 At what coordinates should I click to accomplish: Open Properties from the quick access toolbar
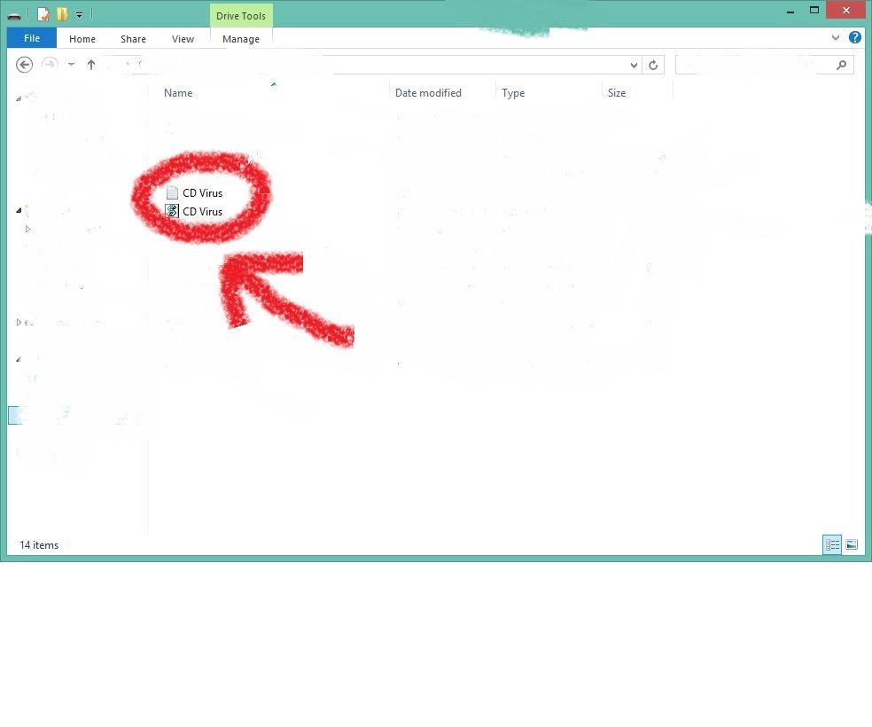tap(43, 14)
